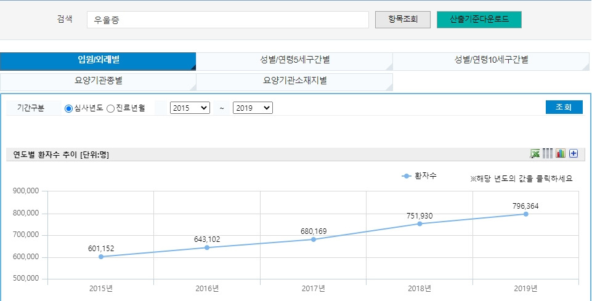The width and height of the screenshot is (592, 301).
Task: Click the 연도별 환자수 추이 chart title
Action: point(61,155)
